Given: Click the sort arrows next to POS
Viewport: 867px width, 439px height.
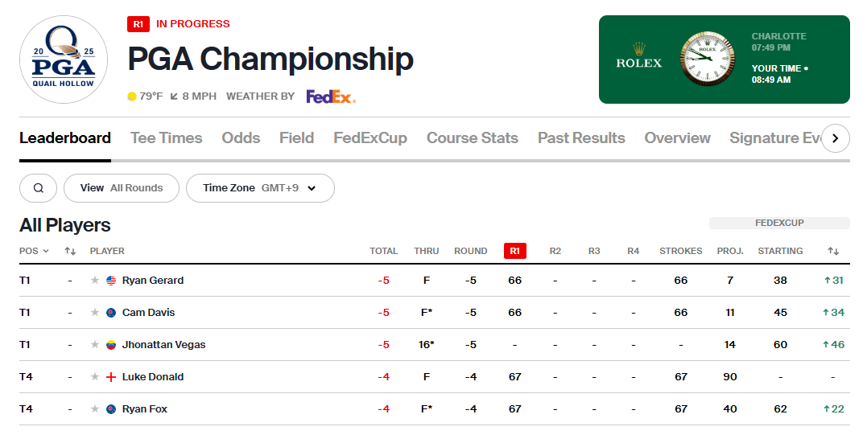Looking at the screenshot, I should pos(70,251).
